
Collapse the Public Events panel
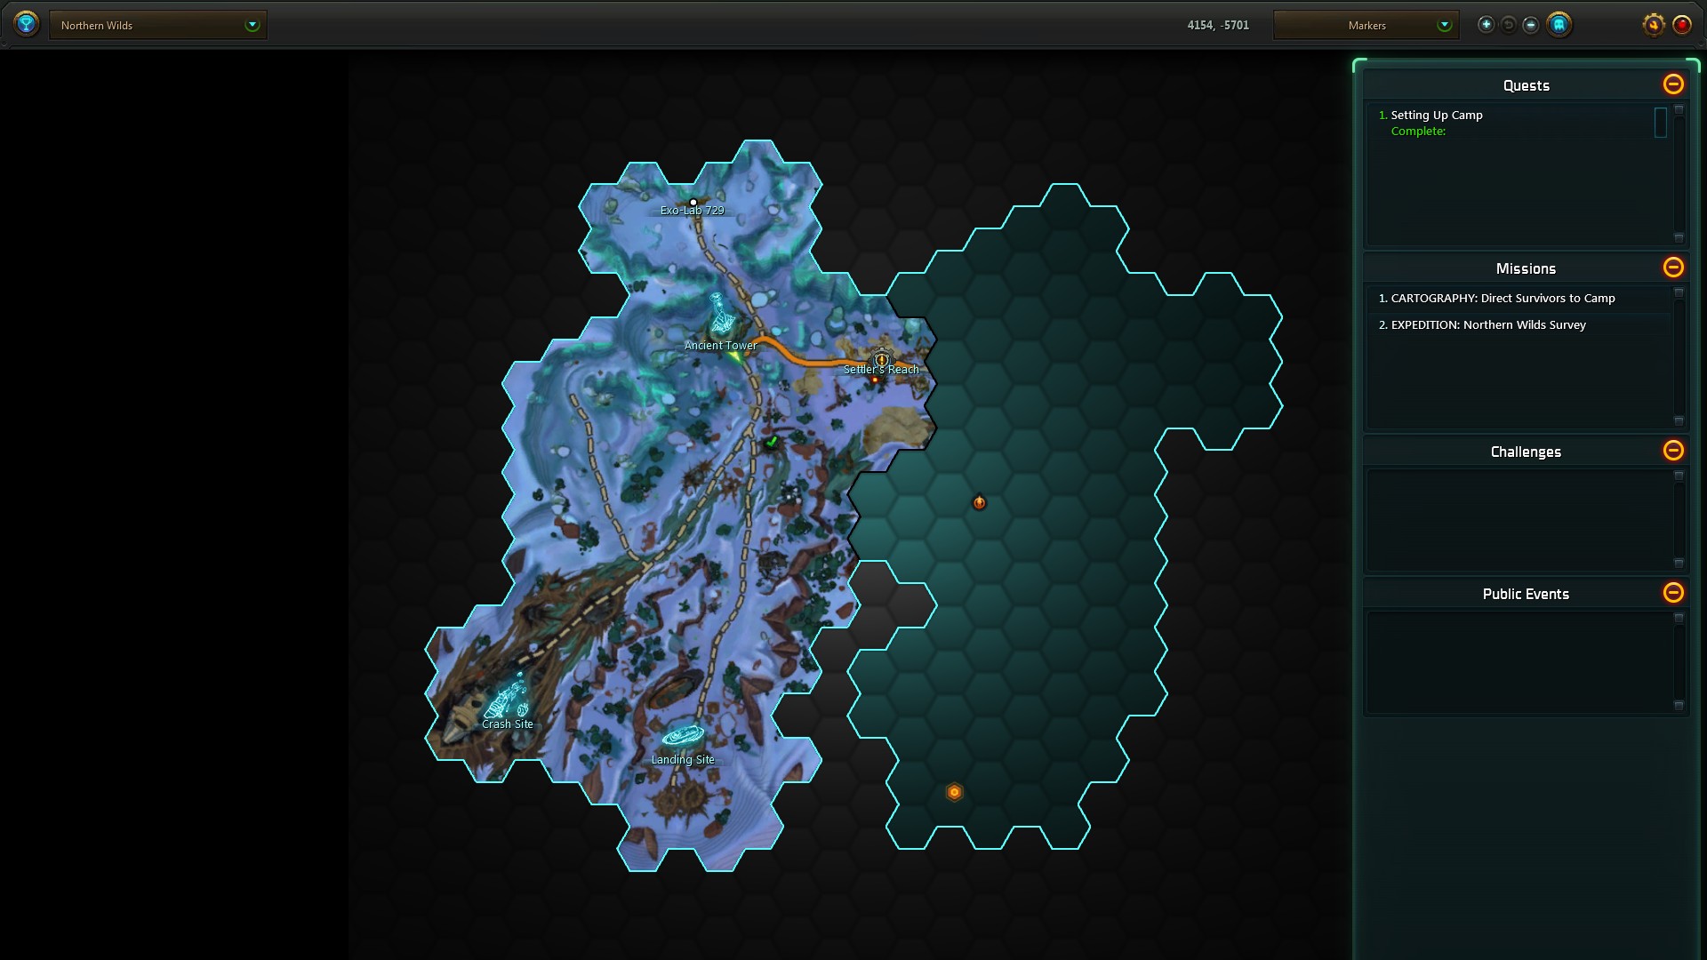[1673, 593]
